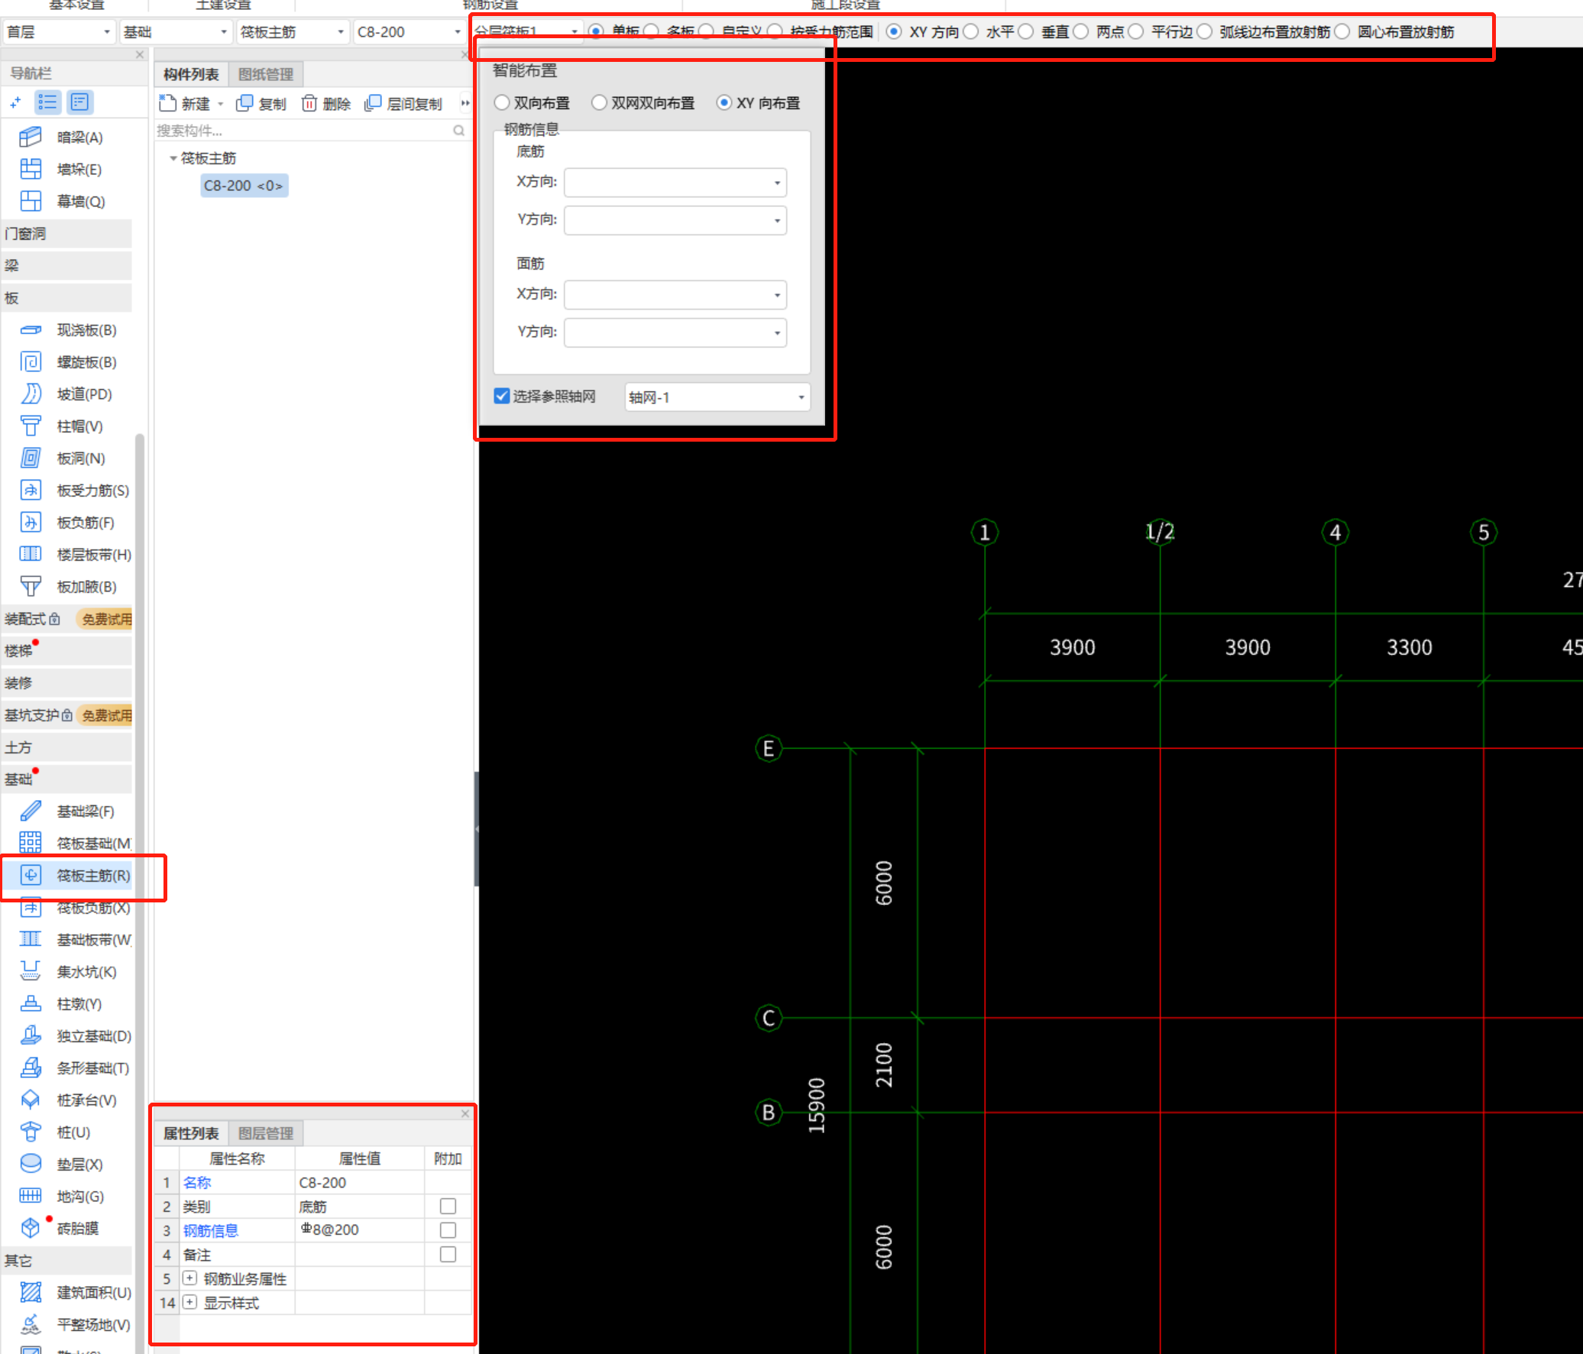Open the 筏板主筋 component type dropdown
Image resolution: width=1583 pixels, height=1354 pixels.
[293, 32]
